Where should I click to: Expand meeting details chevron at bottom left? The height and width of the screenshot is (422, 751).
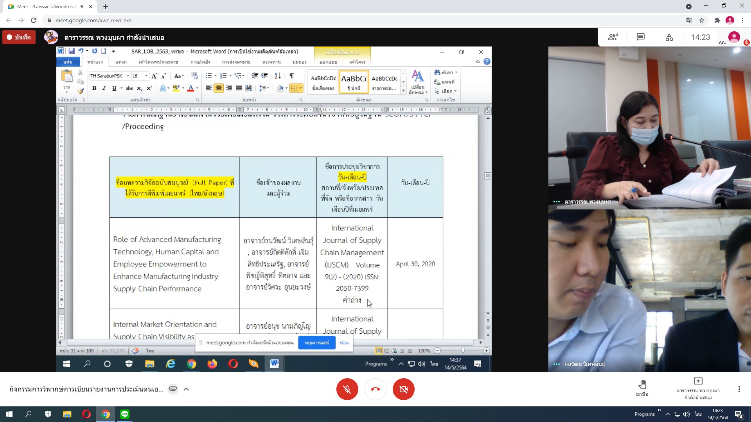(x=186, y=389)
